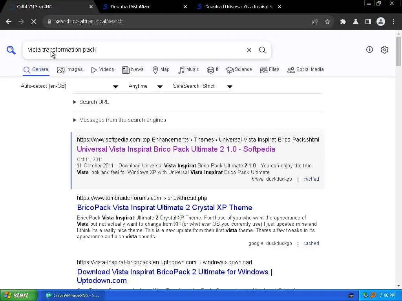Bookmark this page with star icon
402x301 pixels.
327,22
